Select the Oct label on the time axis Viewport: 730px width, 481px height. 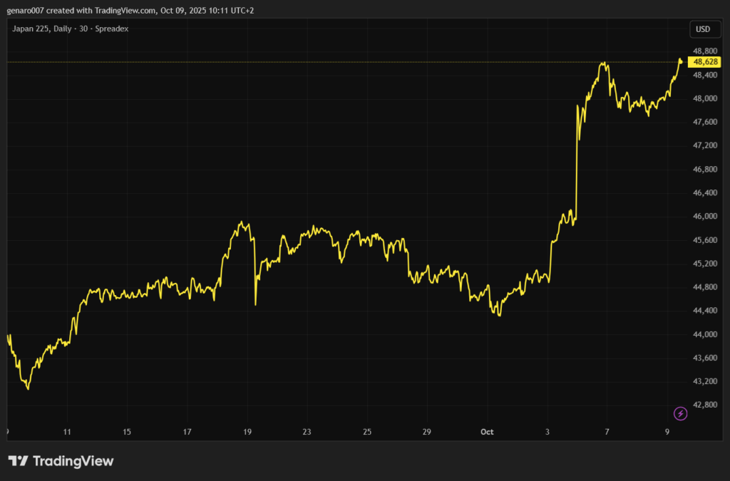click(487, 432)
